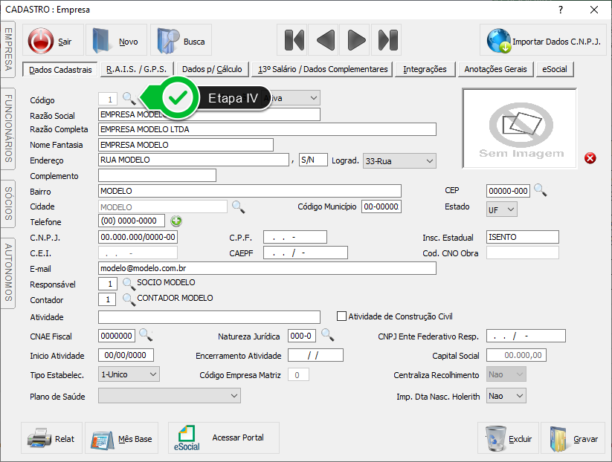Click the Excluir delete button
The height and width of the screenshot is (462, 612).
click(x=508, y=438)
